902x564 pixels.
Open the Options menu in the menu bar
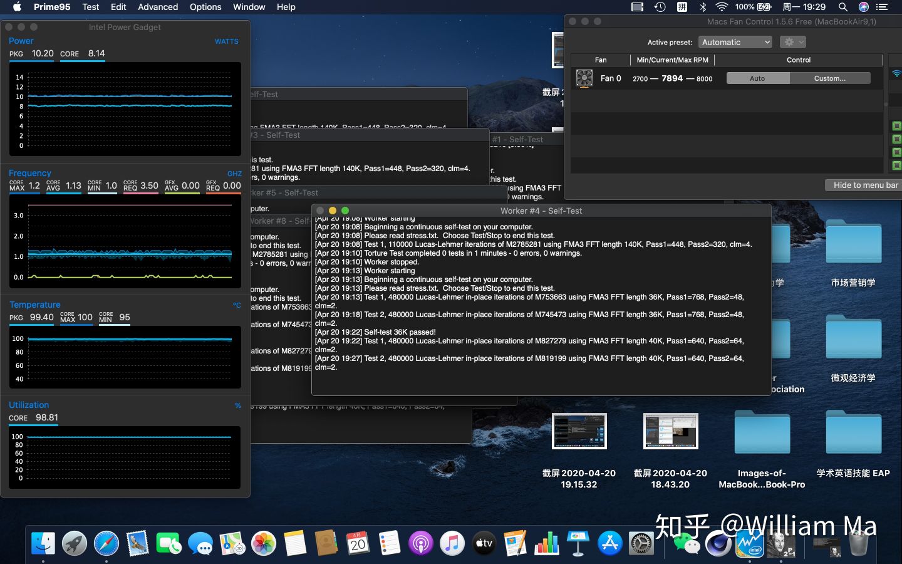(x=205, y=7)
